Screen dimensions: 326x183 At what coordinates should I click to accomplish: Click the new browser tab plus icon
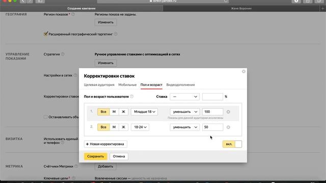[x=322, y=9]
